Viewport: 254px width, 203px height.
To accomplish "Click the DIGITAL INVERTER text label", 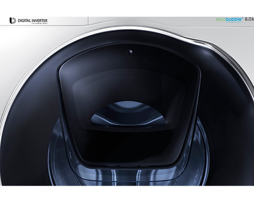I will pyautogui.click(x=33, y=21).
